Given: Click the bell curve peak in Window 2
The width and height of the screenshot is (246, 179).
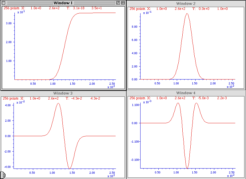Looking at the screenshot, I should coord(187,14).
